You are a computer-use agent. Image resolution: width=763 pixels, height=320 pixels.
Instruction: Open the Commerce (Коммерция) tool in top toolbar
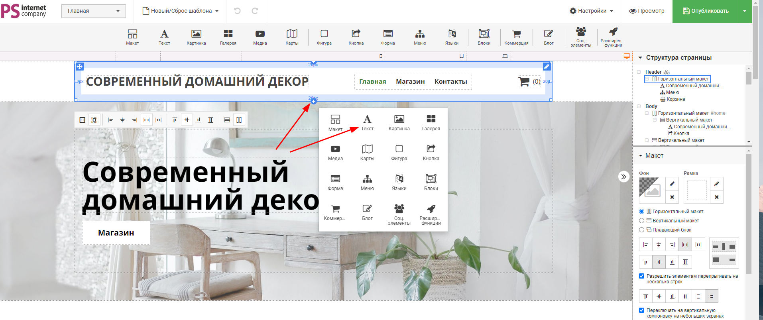[516, 37]
